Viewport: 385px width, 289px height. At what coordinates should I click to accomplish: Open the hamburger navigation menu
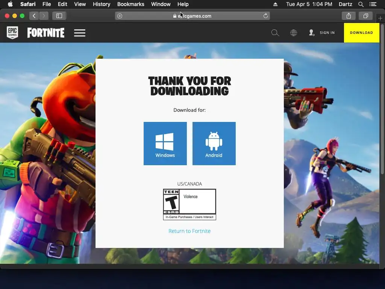pyautogui.click(x=80, y=33)
